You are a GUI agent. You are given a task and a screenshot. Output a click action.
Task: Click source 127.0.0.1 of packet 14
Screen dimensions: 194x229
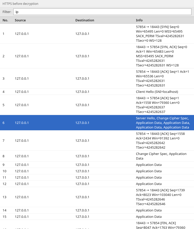pos(22,210)
